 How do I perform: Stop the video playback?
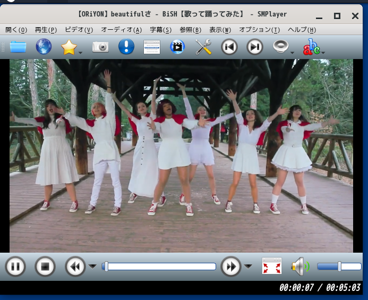tap(45, 266)
